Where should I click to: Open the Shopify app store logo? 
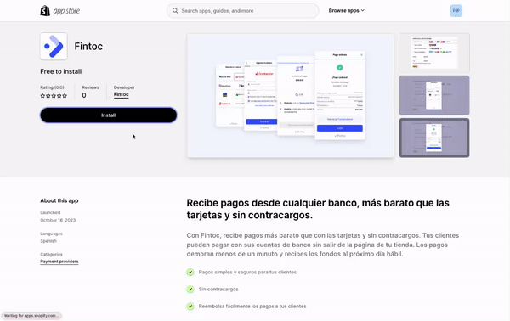[59, 11]
